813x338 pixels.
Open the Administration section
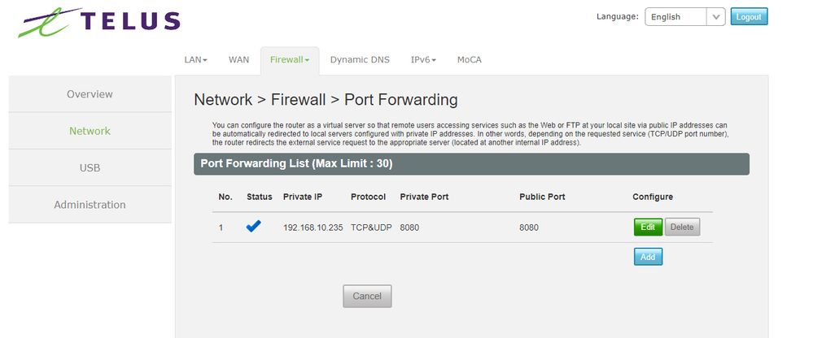pos(90,205)
